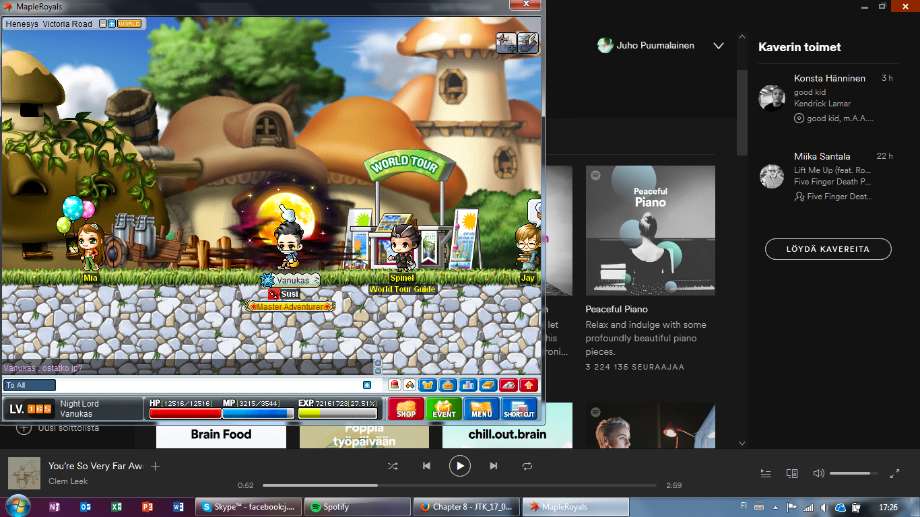Adjust the Spotify volume slider
Viewport: 920px width, 517px height.
click(x=854, y=473)
